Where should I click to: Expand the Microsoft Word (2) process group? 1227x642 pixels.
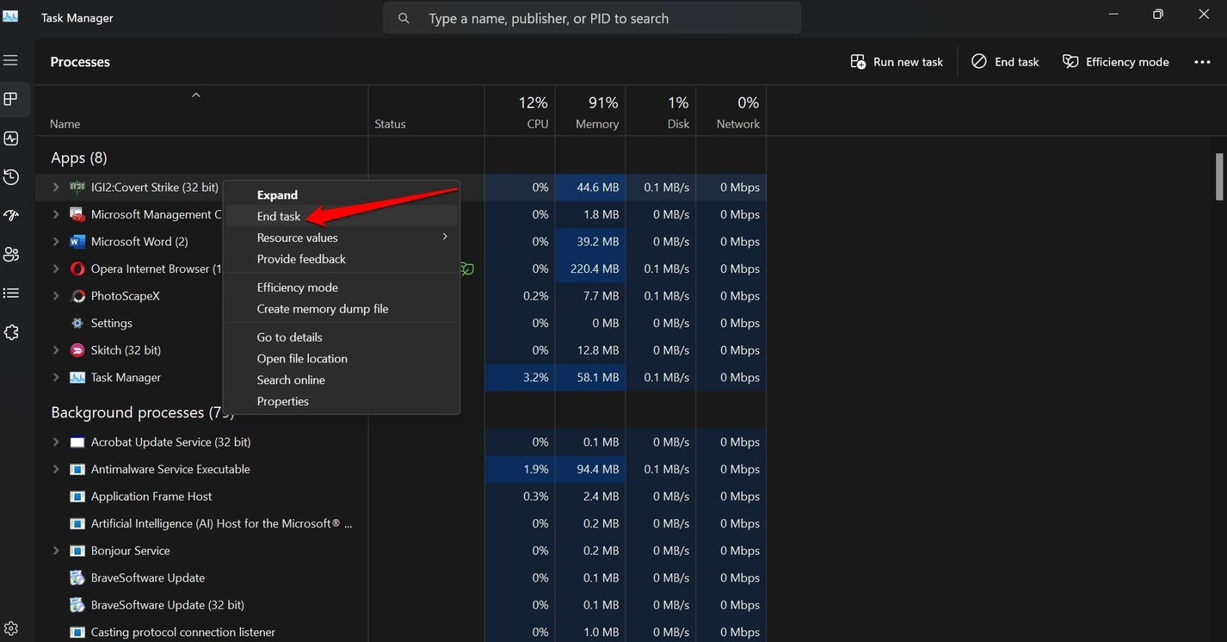tap(56, 242)
